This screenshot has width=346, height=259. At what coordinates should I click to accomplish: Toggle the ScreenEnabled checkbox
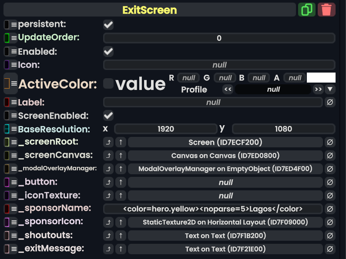click(108, 116)
